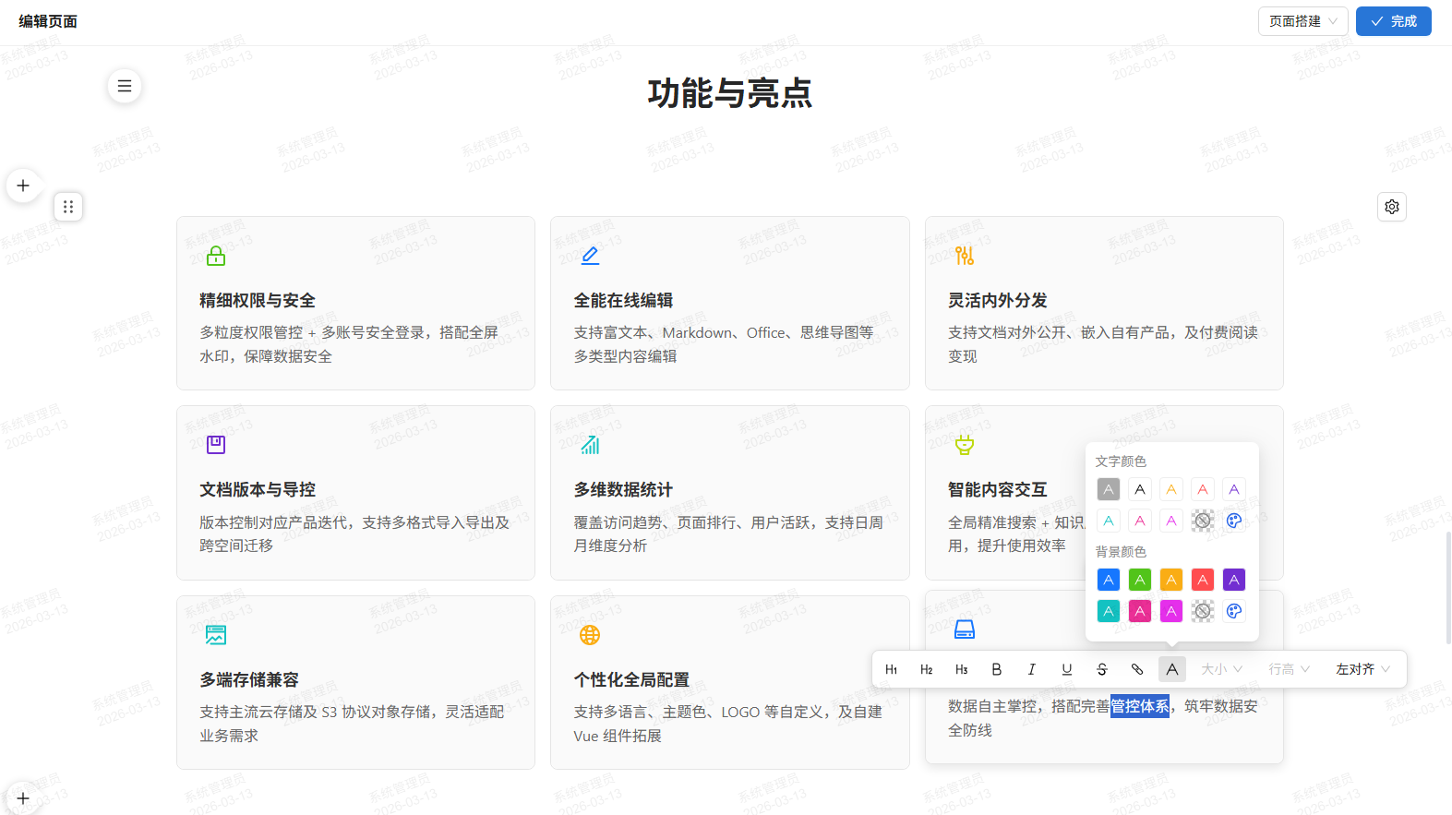Insert a hyperlink on selected text
This screenshot has height=815, width=1452.
tap(1137, 669)
